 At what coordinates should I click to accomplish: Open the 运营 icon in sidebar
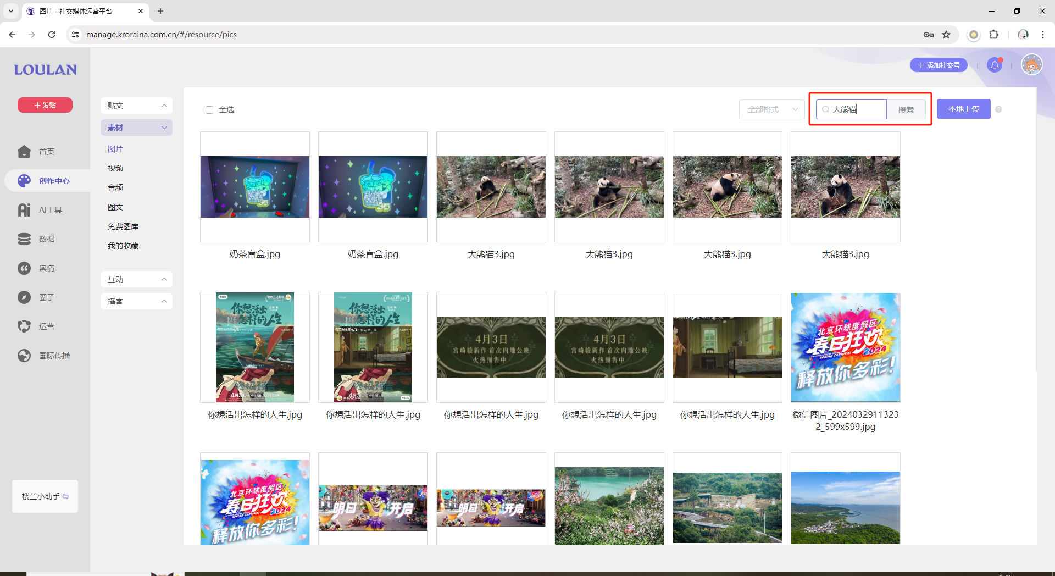click(24, 326)
